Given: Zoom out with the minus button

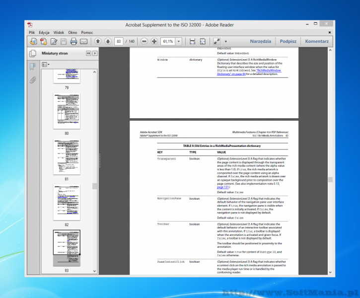Looking at the screenshot, I should point(144,41).
